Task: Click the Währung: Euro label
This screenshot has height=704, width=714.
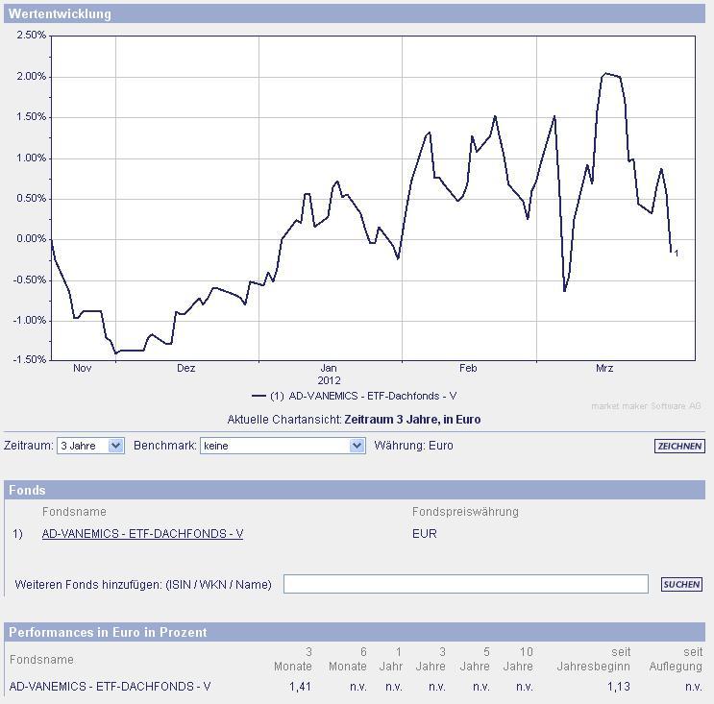Action: [x=413, y=446]
